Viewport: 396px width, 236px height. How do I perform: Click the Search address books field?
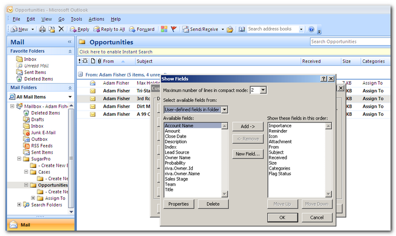click(x=272, y=29)
